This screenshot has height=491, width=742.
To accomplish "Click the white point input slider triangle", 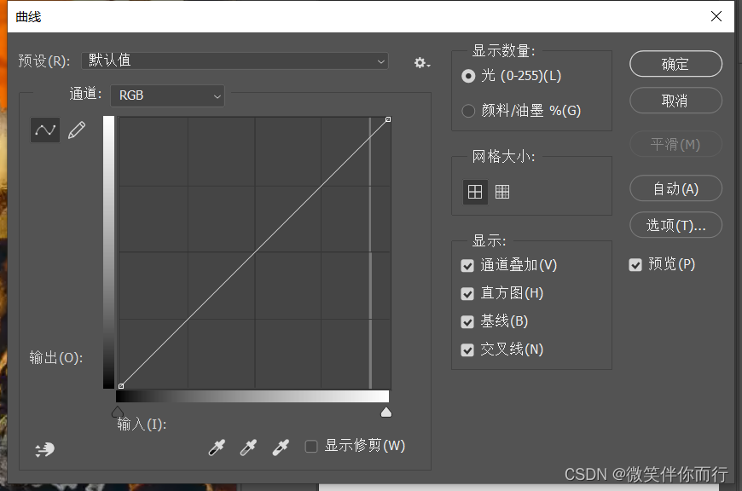I will pyautogui.click(x=386, y=412).
